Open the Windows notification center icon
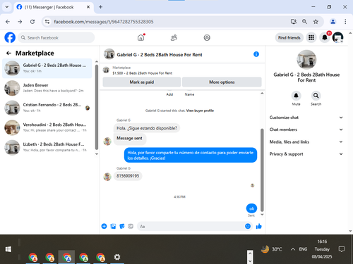This screenshot has height=264, width=353. coord(342,249)
